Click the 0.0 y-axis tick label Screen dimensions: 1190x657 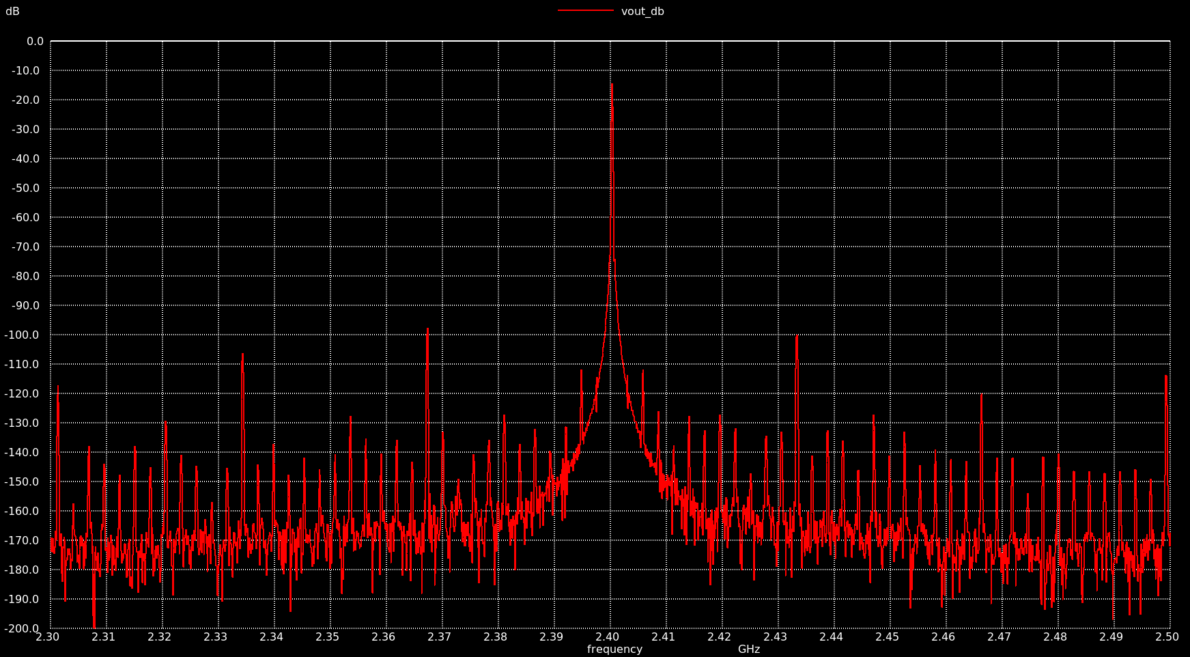click(x=35, y=41)
